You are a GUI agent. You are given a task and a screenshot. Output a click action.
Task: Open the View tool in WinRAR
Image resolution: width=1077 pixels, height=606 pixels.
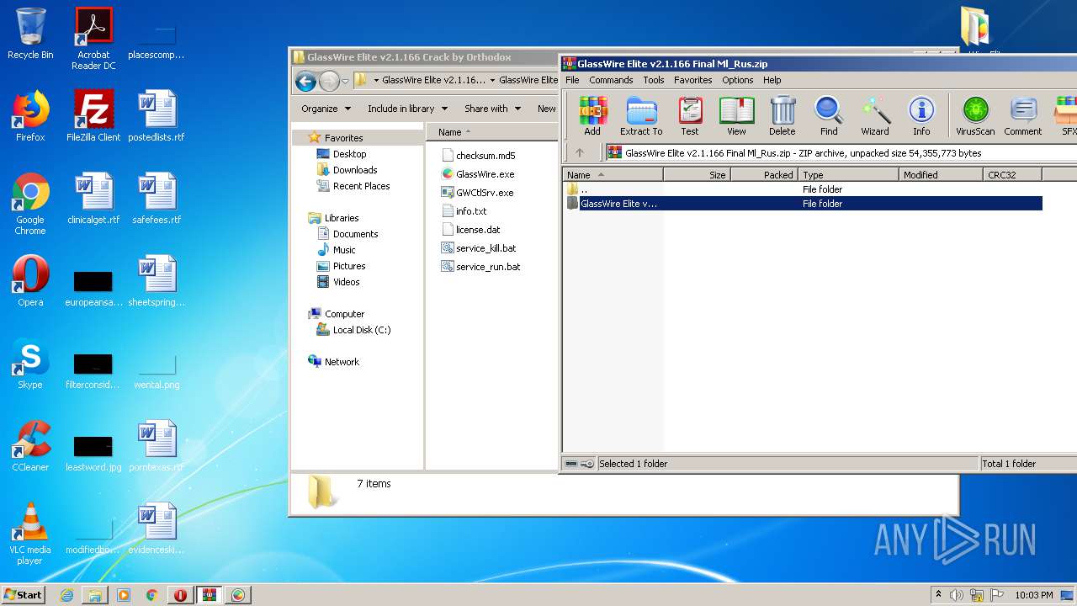(x=736, y=116)
